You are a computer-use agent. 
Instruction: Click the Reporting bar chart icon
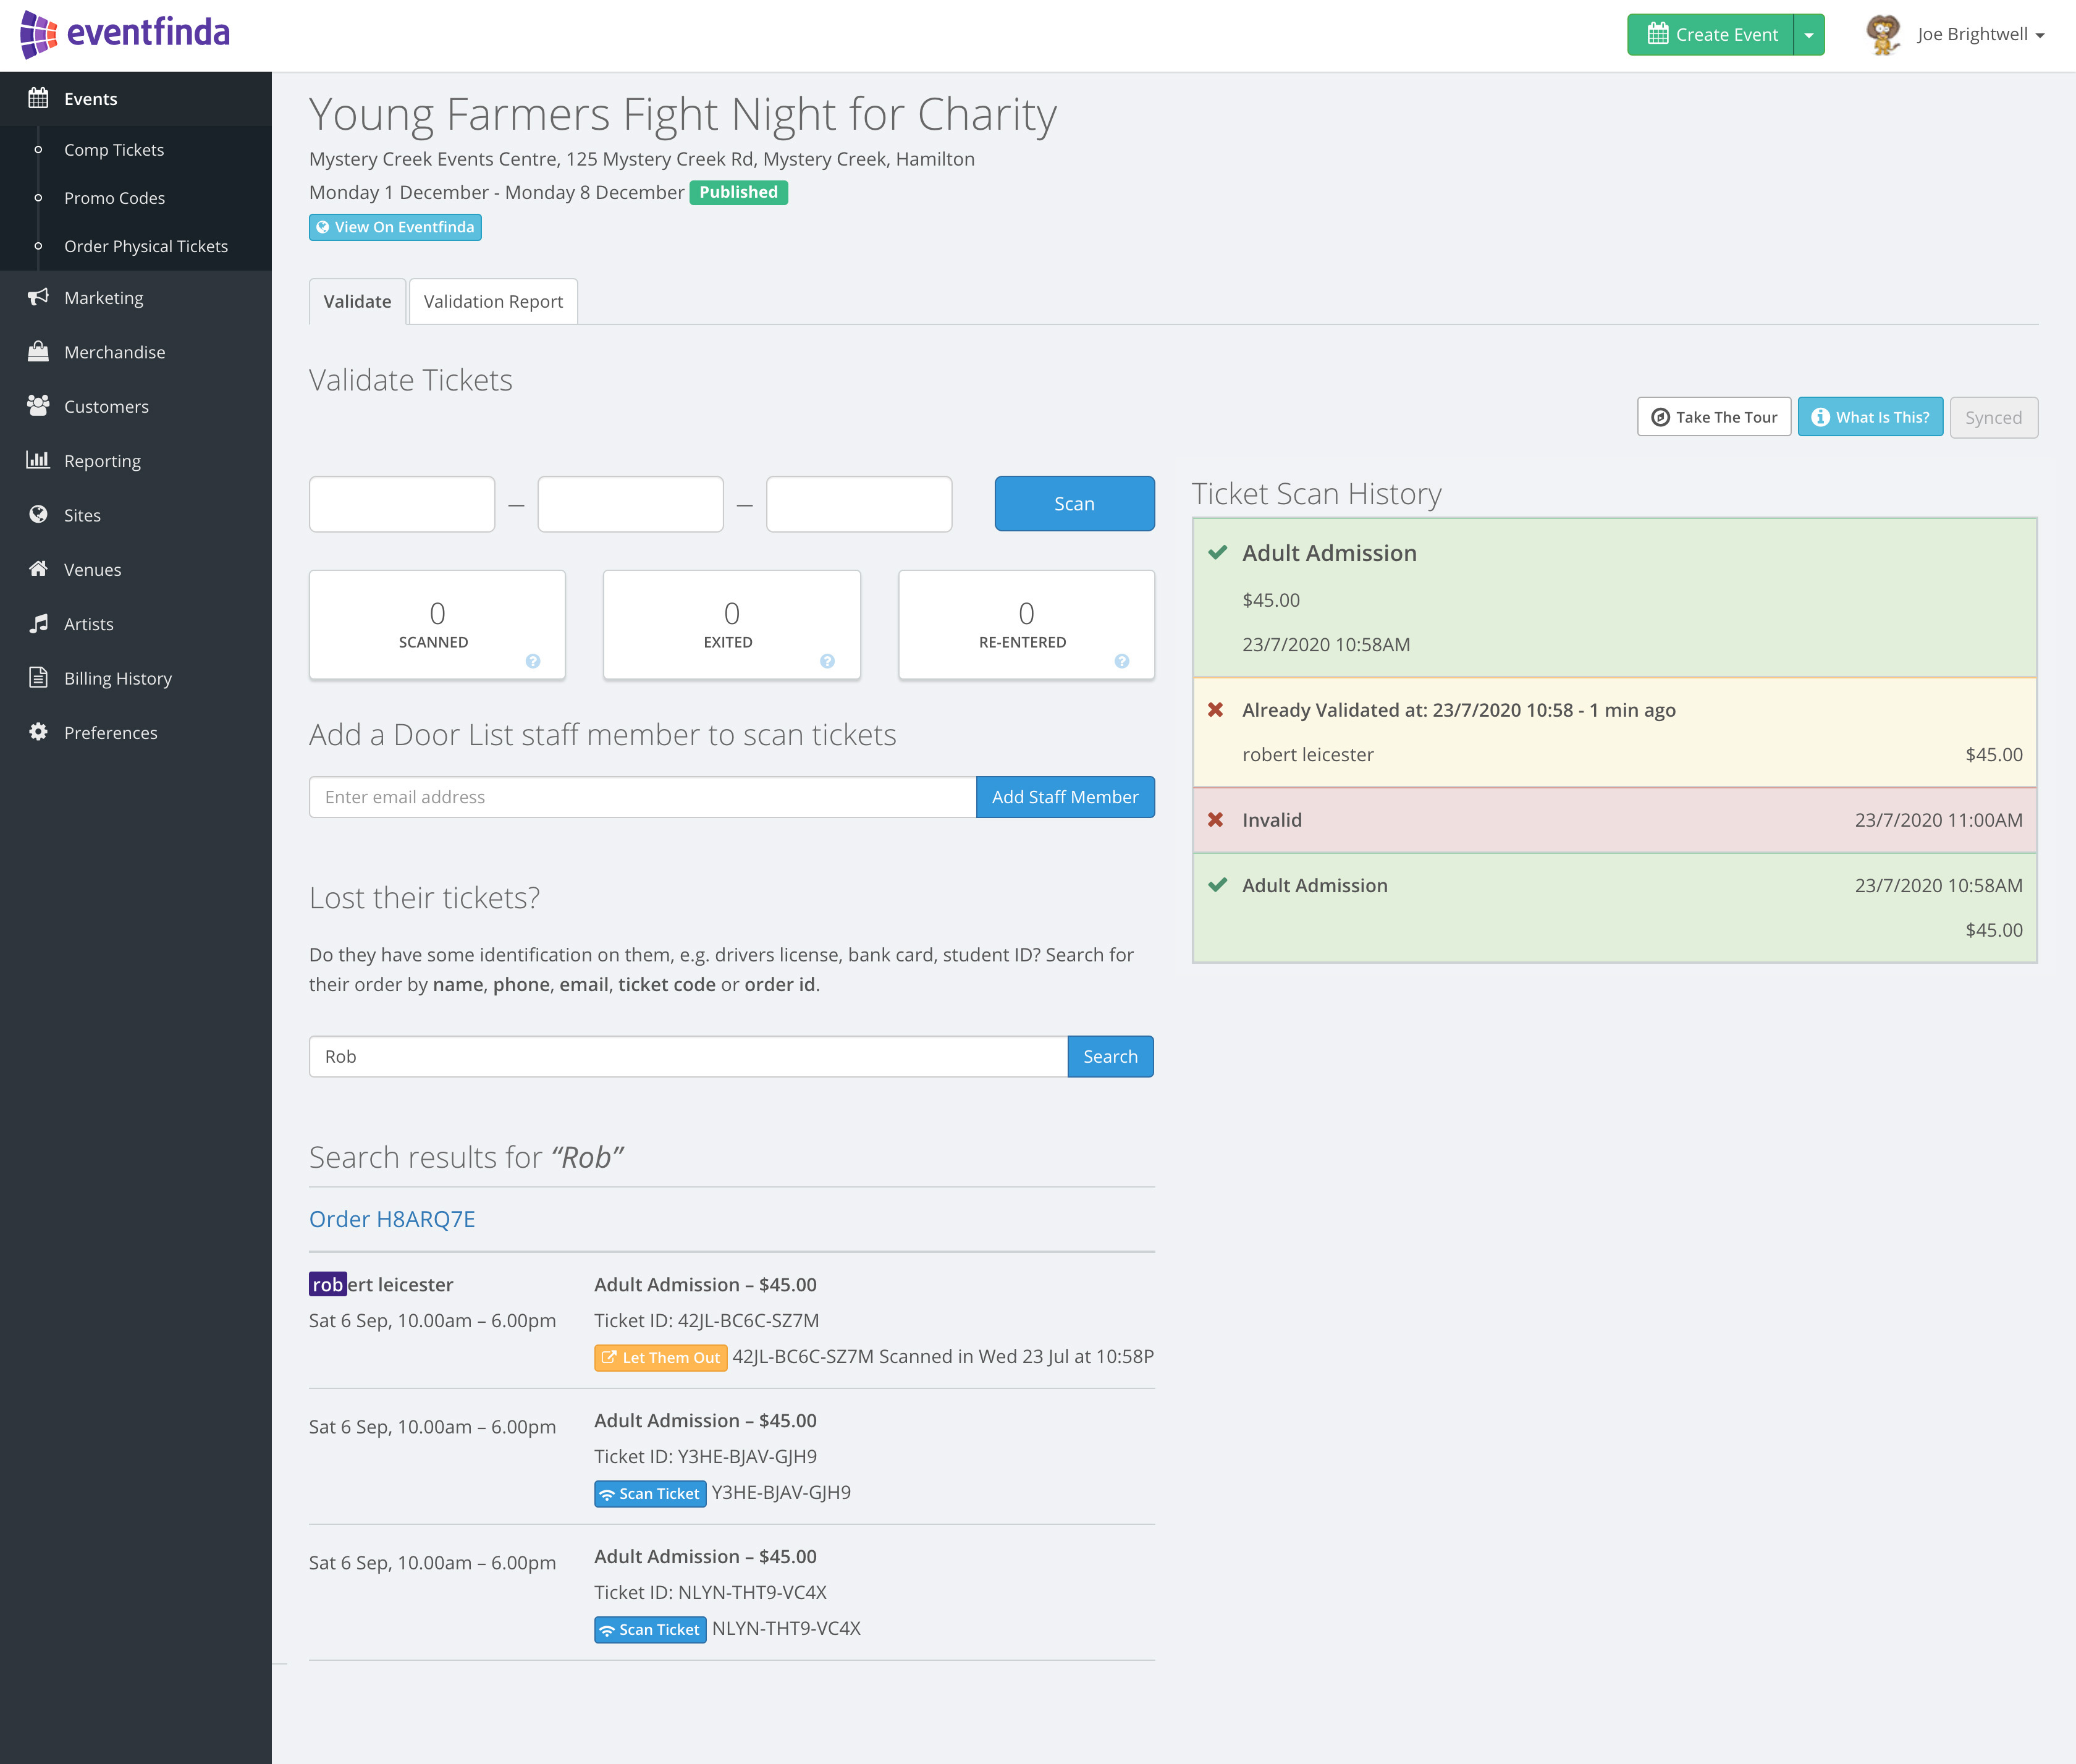tap(38, 460)
